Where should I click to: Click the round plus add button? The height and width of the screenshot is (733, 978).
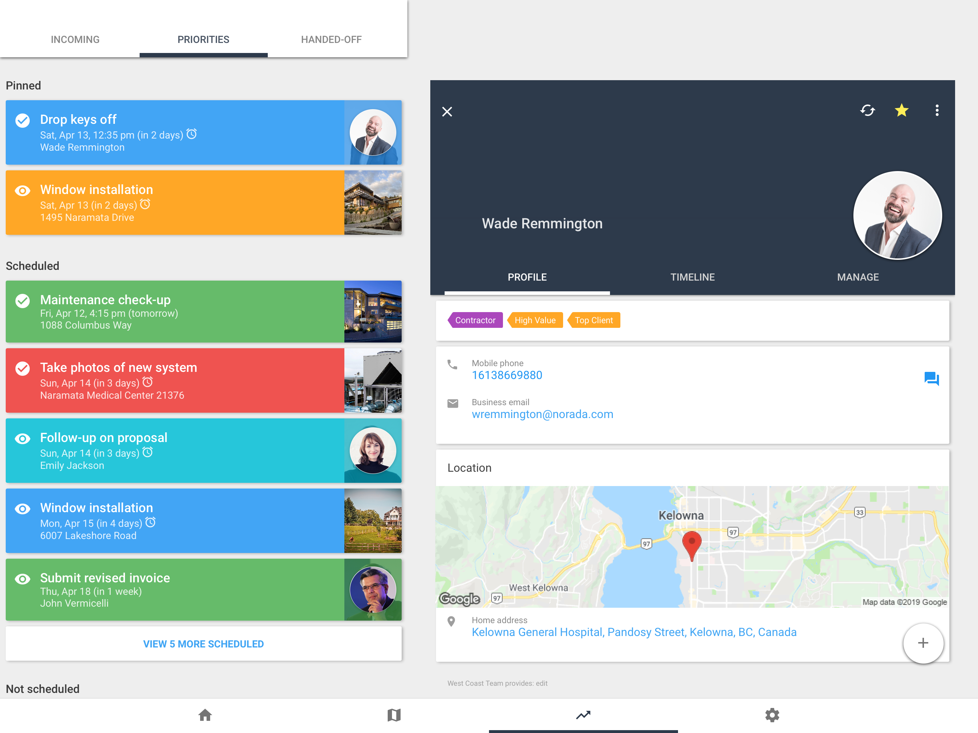coord(923,643)
